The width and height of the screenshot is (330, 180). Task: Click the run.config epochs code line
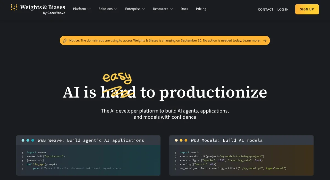click(x=221, y=160)
